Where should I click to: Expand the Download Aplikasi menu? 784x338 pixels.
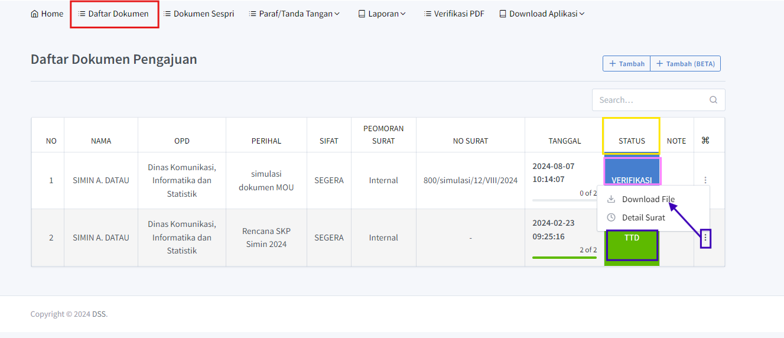coord(542,14)
